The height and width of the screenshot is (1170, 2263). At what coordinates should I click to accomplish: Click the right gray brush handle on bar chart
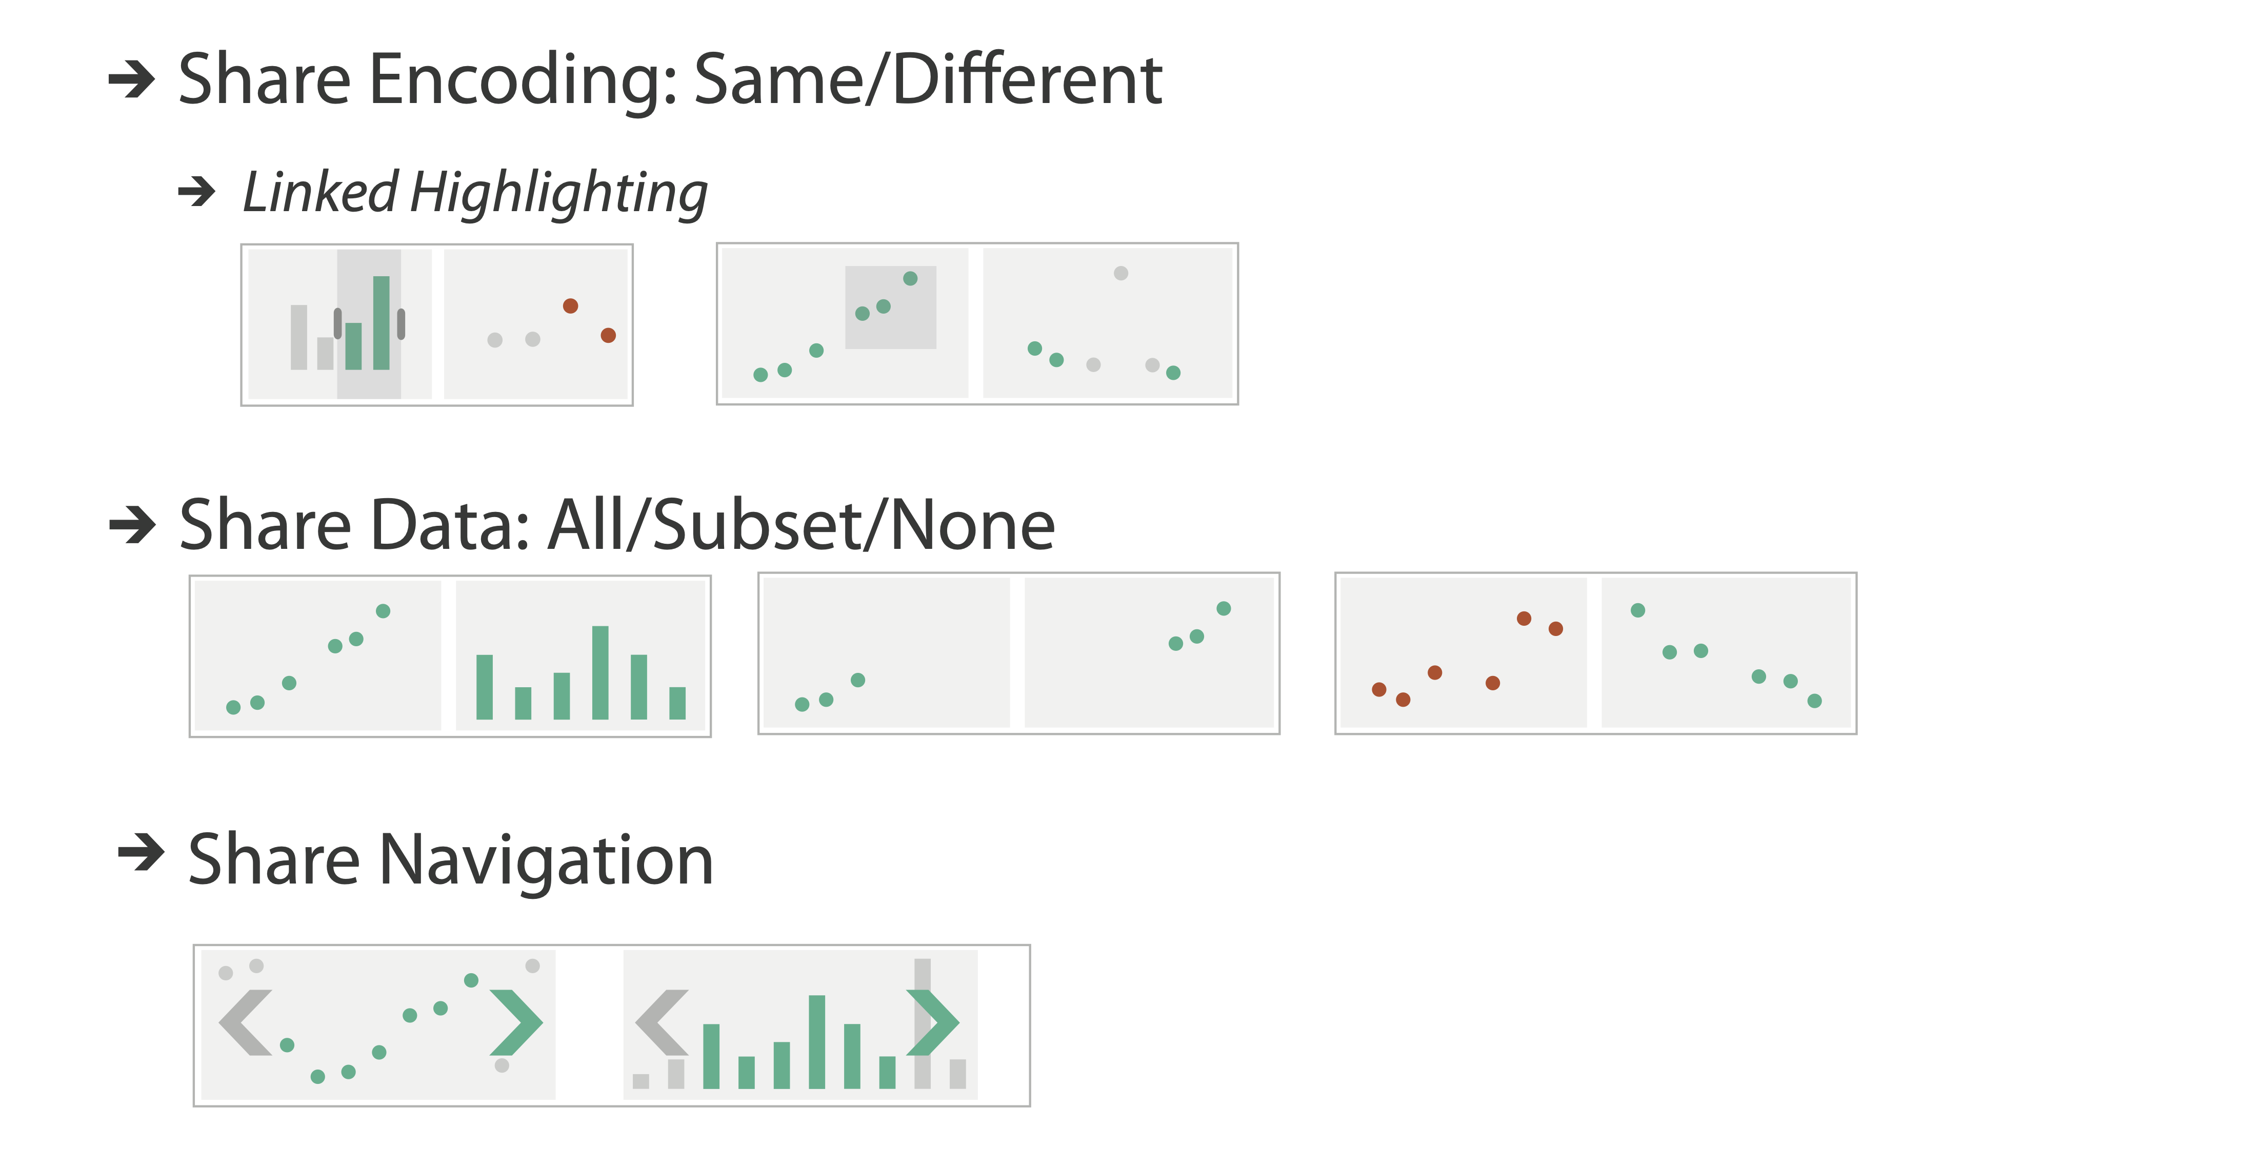click(400, 324)
